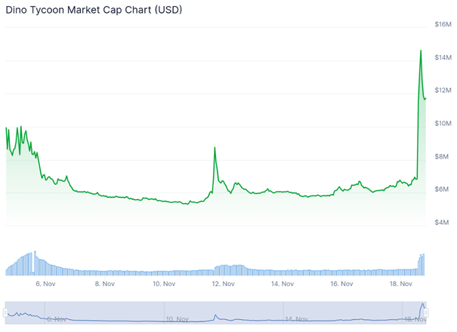The height and width of the screenshot is (332, 457).
Task: Click the $12M y-axis label
Action: click(x=443, y=91)
